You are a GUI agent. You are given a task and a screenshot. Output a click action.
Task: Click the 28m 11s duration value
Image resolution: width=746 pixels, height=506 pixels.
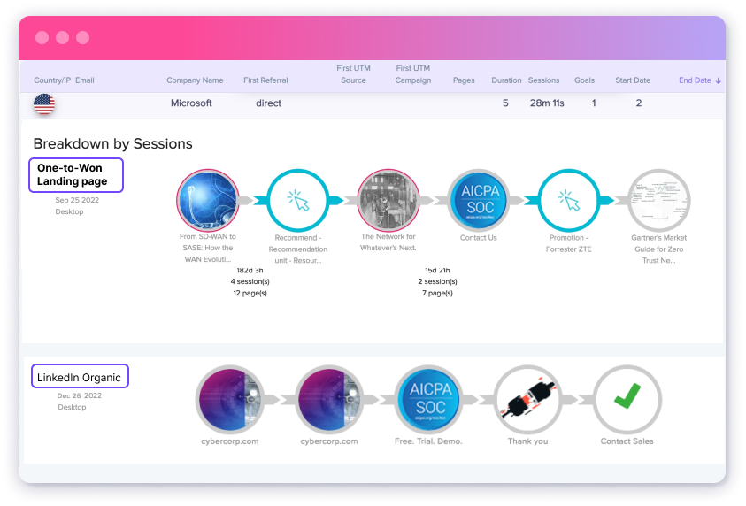click(547, 103)
